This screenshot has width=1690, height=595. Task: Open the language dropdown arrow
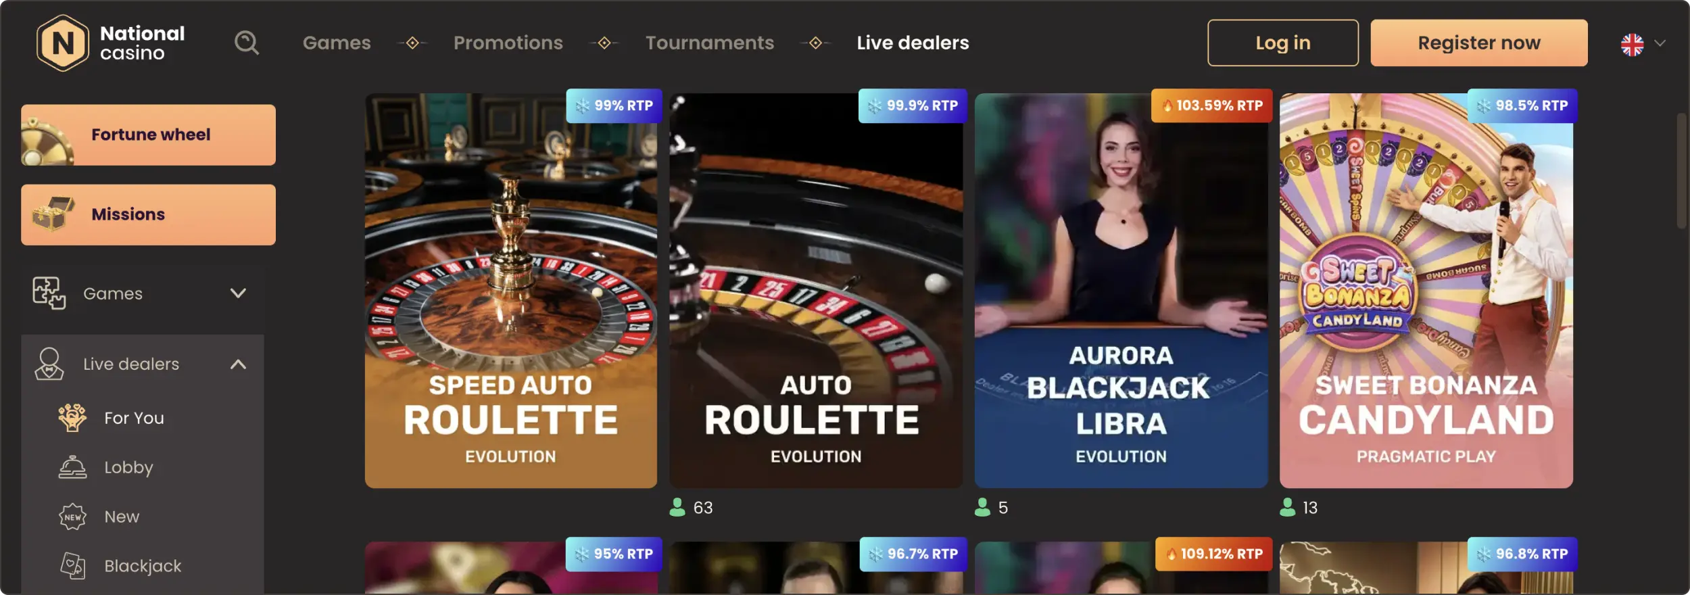[x=1660, y=43]
